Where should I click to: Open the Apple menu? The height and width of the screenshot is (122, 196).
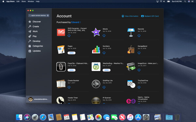tap(3, 1)
